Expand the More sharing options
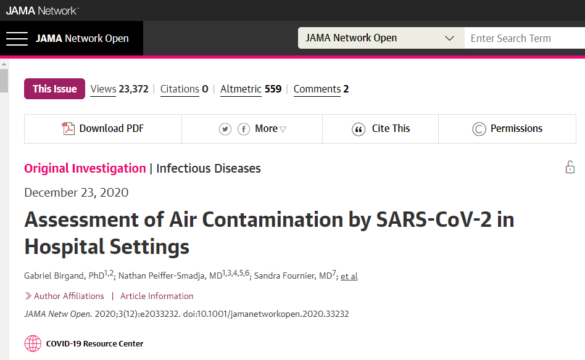The width and height of the screenshot is (585, 360). click(x=270, y=129)
